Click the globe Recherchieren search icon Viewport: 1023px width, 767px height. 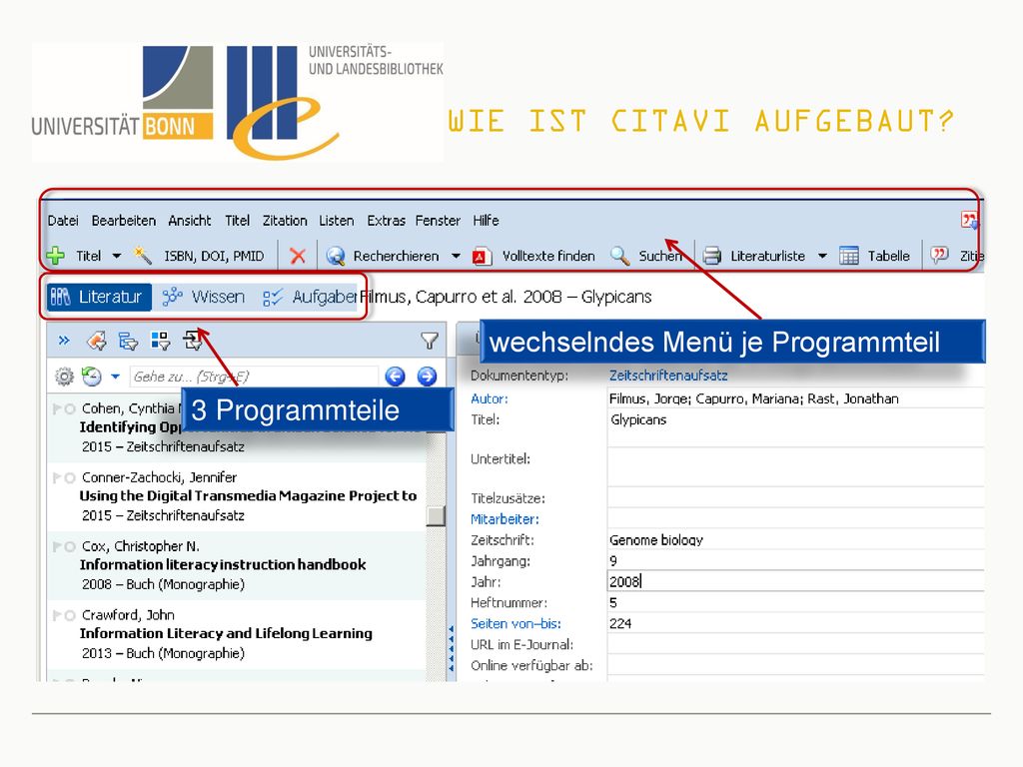[336, 256]
